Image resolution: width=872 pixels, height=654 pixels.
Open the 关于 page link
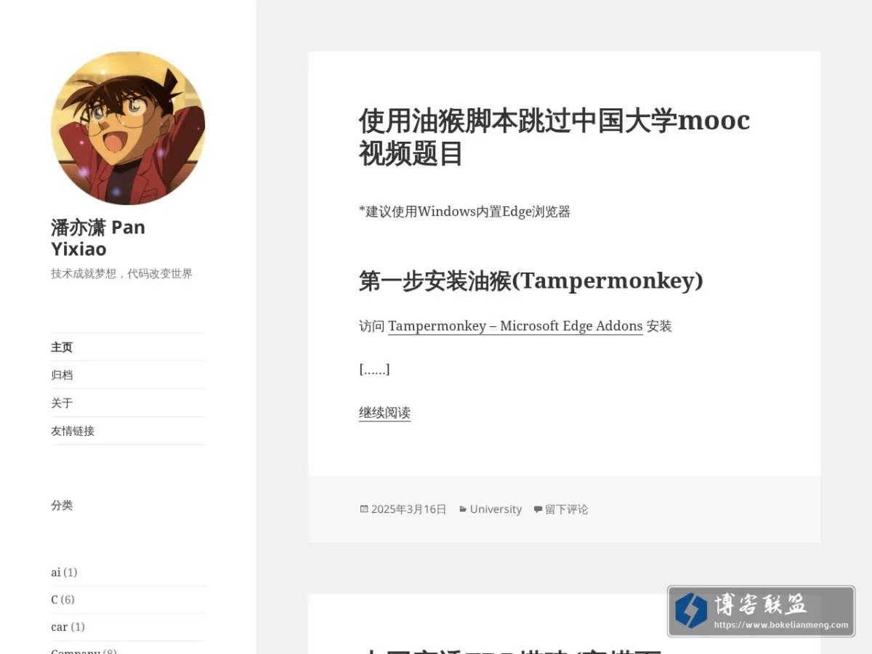pyautogui.click(x=62, y=403)
